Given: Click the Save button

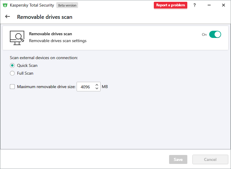Looking at the screenshot, I should click(178, 159).
